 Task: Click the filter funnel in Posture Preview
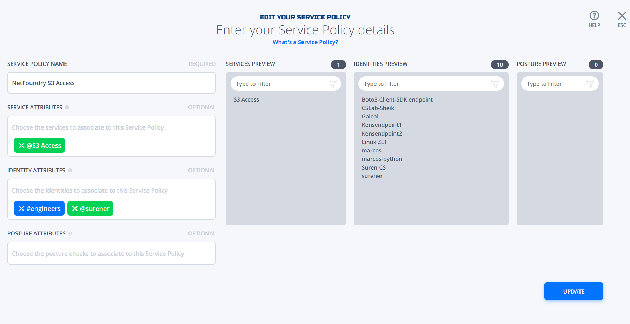(590, 83)
